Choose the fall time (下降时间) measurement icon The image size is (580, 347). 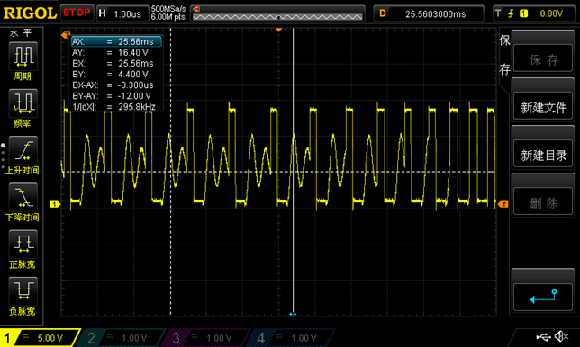pyautogui.click(x=23, y=197)
